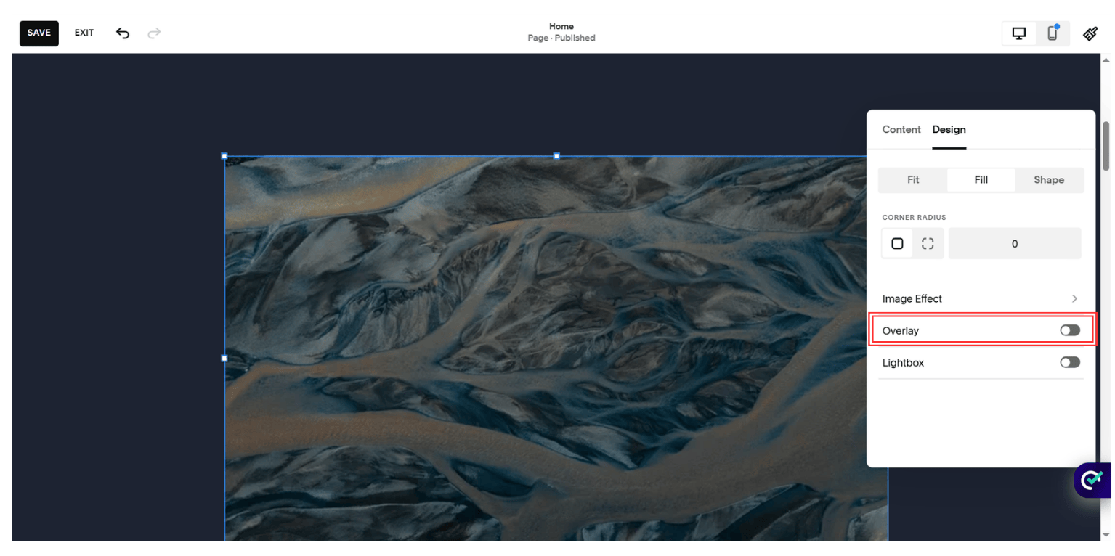
Task: Click the river landscape image block
Action: click(x=556, y=348)
